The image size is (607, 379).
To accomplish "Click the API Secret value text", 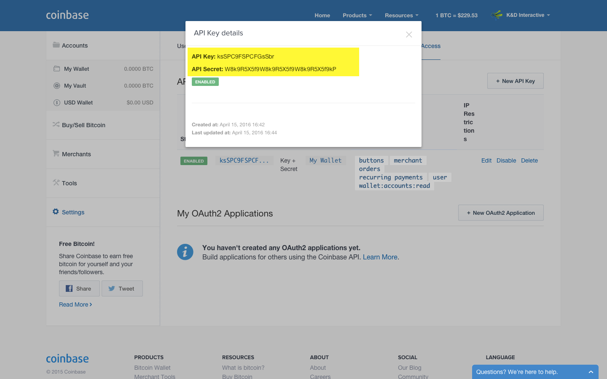I will (x=280, y=69).
